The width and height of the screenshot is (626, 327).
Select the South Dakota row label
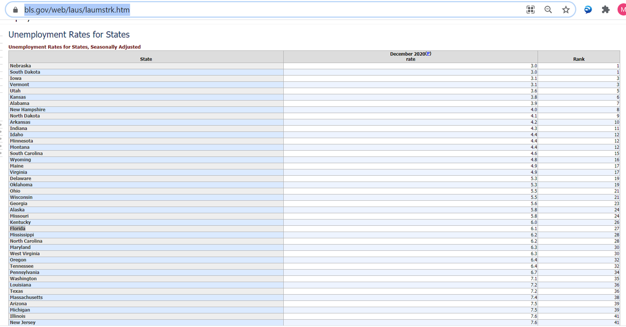(x=25, y=72)
